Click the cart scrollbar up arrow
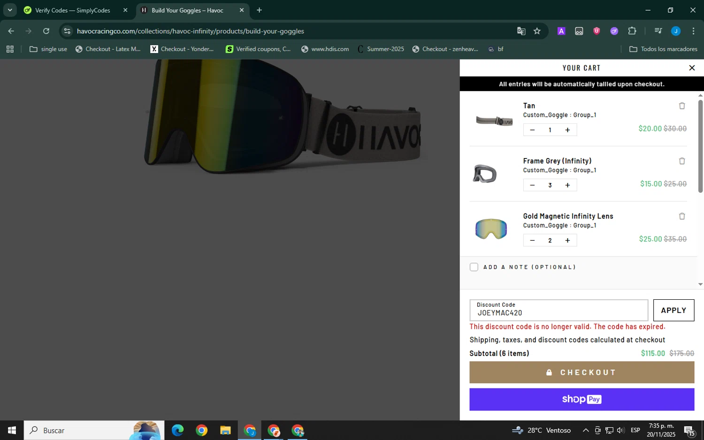Image resolution: width=704 pixels, height=440 pixels. point(700,95)
